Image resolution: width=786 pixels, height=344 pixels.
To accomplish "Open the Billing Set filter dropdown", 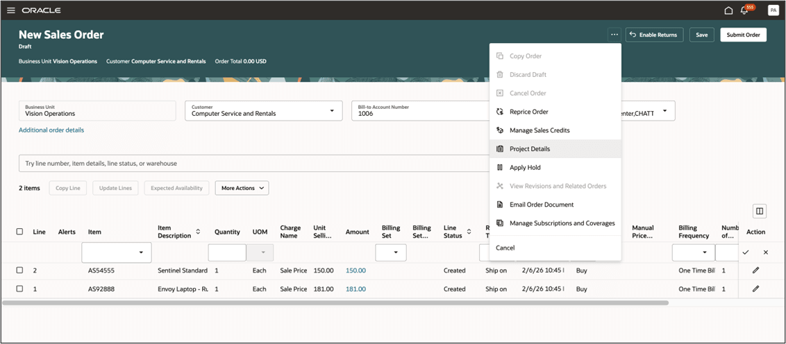I will (396, 252).
